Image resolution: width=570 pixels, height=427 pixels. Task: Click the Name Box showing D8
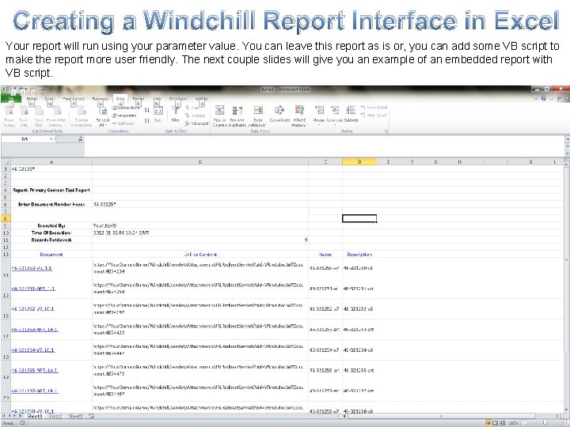tap(25, 139)
